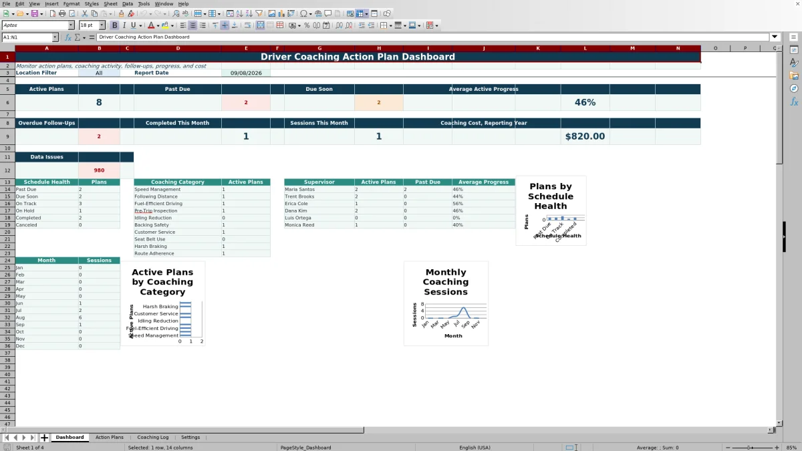This screenshot has height=451, width=802.
Task: Click the Insert Image icon
Action: pyautogui.click(x=271, y=13)
